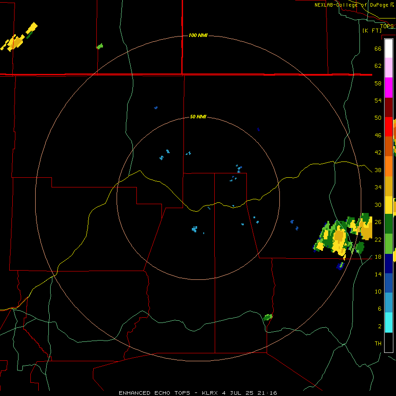
Task: Click the ENHANCED ECHO TOPS KLRX caption
Action: click(x=198, y=393)
